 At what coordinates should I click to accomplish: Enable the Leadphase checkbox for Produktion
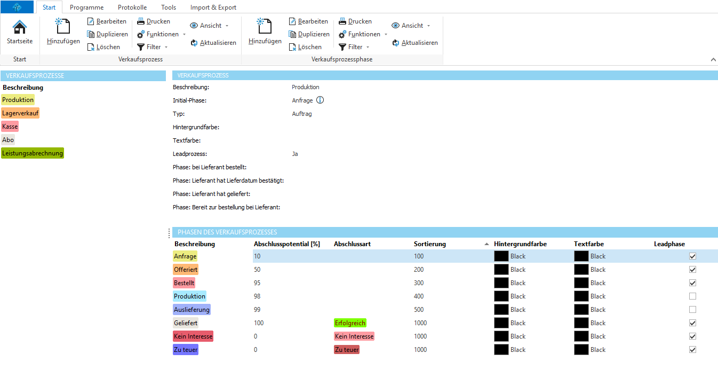[692, 296]
